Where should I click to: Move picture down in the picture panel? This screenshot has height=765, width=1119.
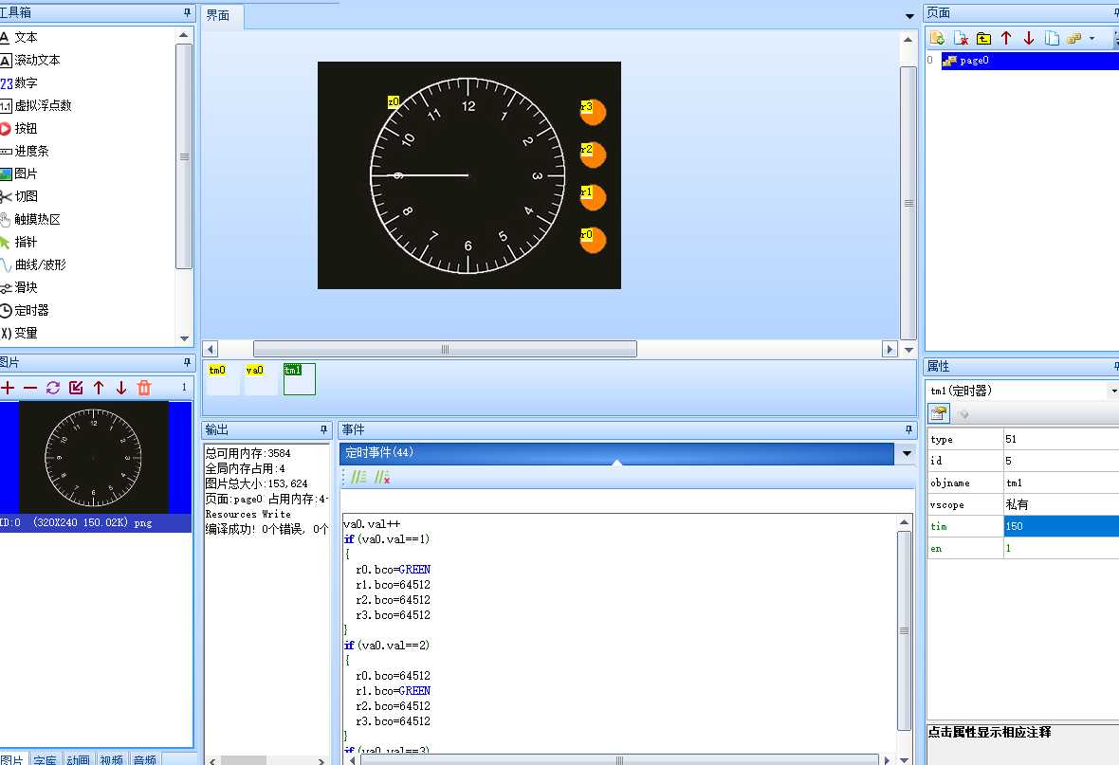point(121,388)
